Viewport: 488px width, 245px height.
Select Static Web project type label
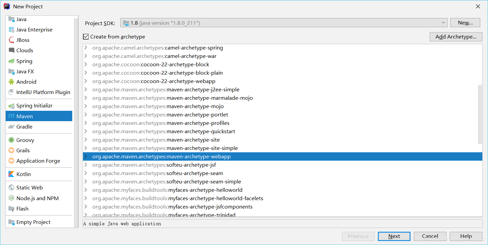pos(29,187)
